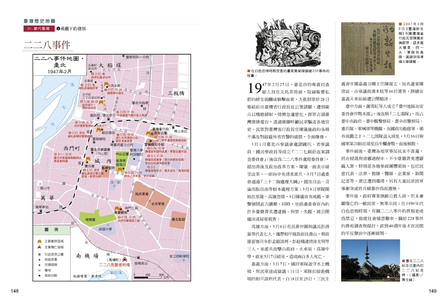Screen dimensions: 447x305
Task: Select the orange 臺北監獄 block
Action: (178, 220)
